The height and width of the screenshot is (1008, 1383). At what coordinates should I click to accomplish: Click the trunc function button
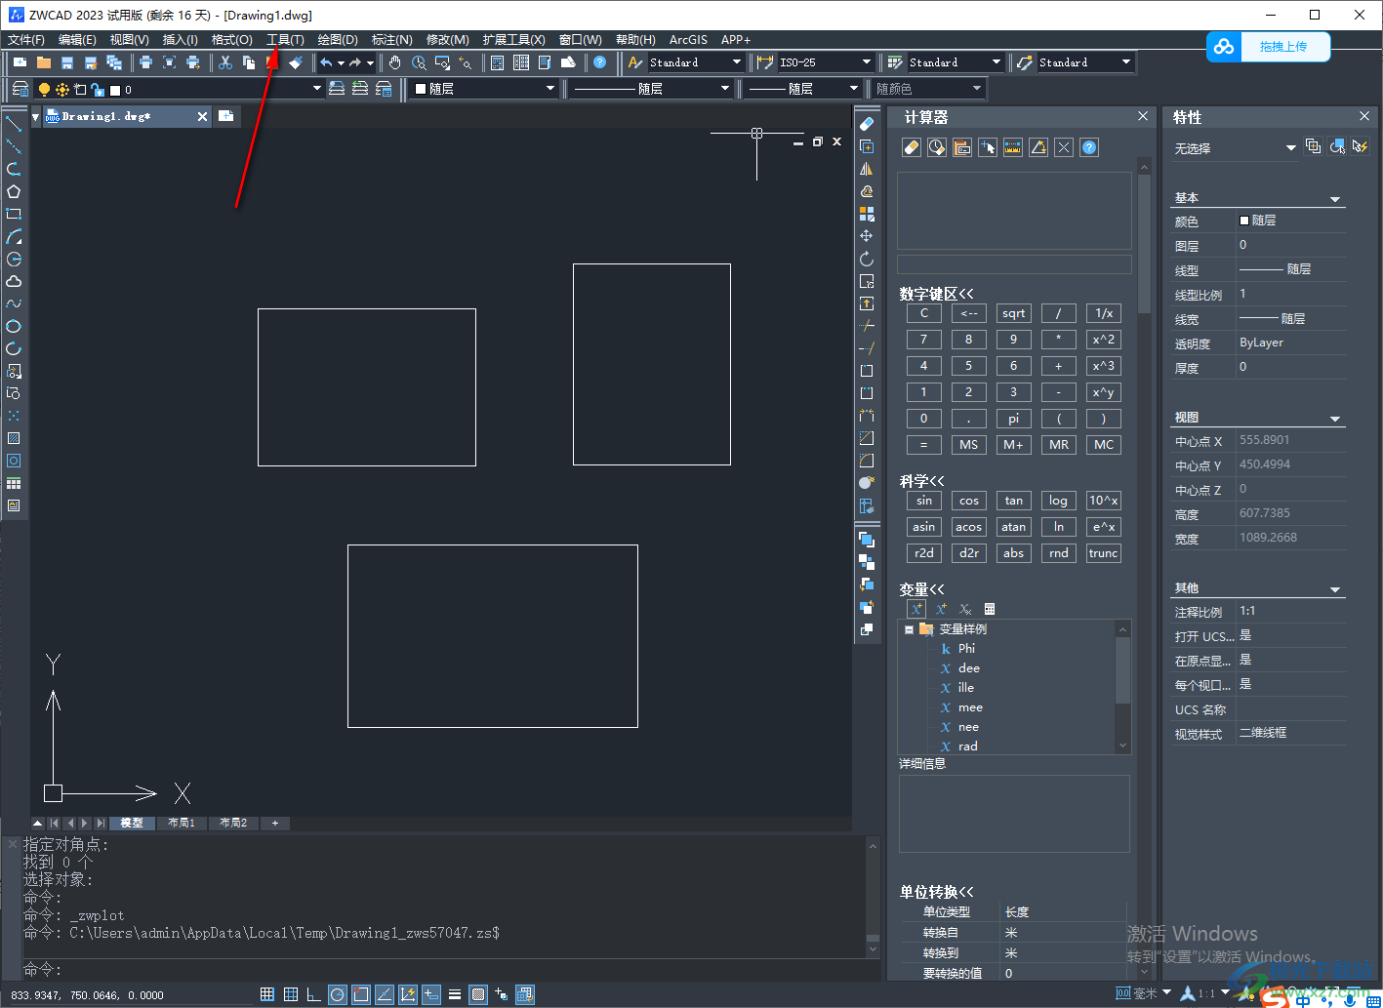(1103, 553)
